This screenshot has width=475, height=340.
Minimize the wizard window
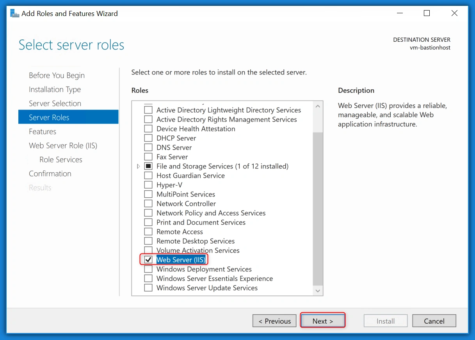pyautogui.click(x=399, y=13)
